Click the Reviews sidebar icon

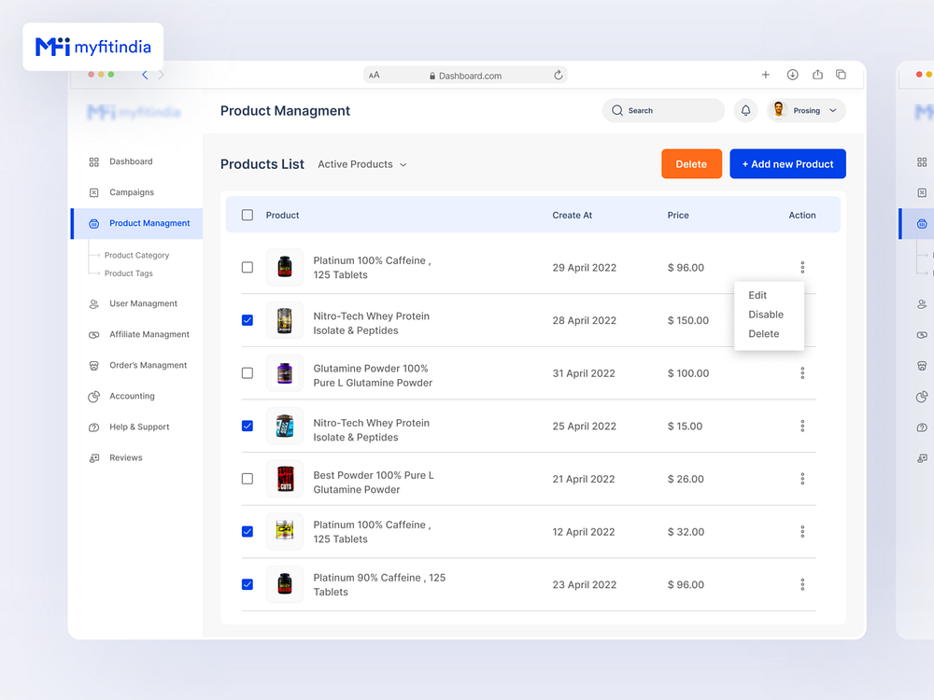pos(93,458)
